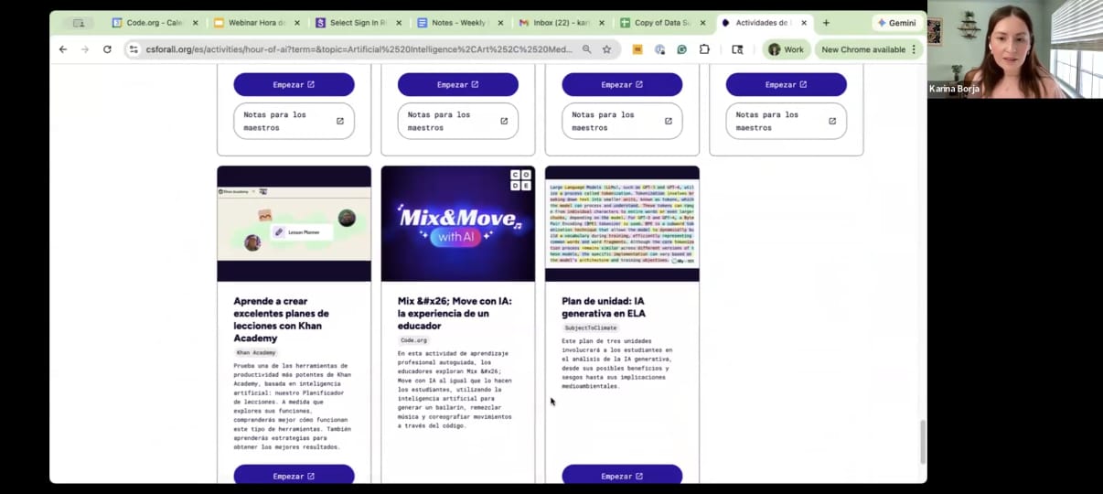This screenshot has width=1103, height=494.
Task: Open the tab search button at top left
Action: click(x=79, y=23)
